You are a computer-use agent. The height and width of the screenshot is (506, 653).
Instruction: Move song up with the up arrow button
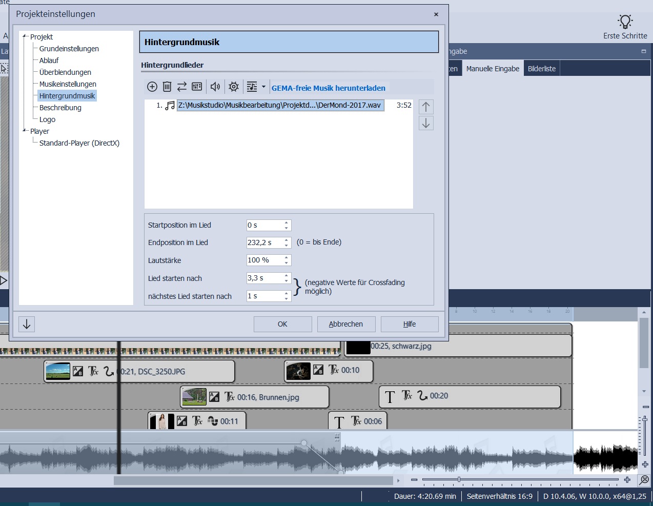[x=426, y=107]
